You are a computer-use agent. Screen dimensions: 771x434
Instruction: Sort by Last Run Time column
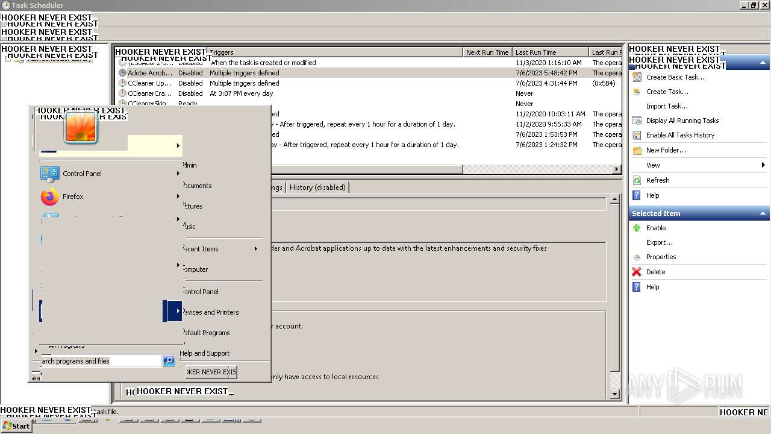[x=551, y=52]
